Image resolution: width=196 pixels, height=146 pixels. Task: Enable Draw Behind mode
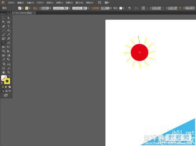pyautogui.click(x=6, y=91)
